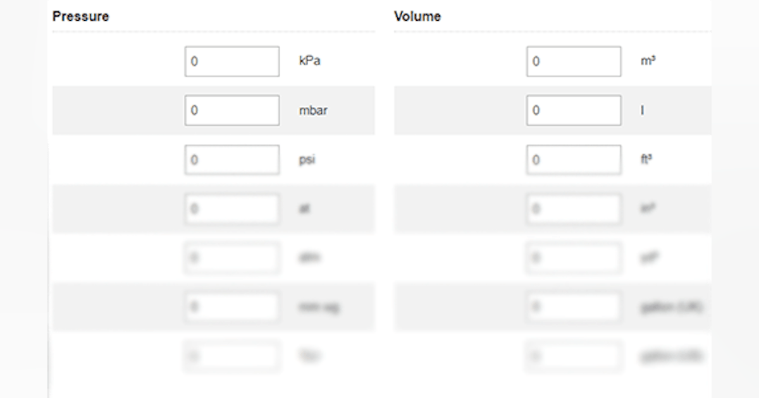Image resolution: width=759 pixels, height=398 pixels.
Task: Click the Volume section heading
Action: [x=417, y=16]
